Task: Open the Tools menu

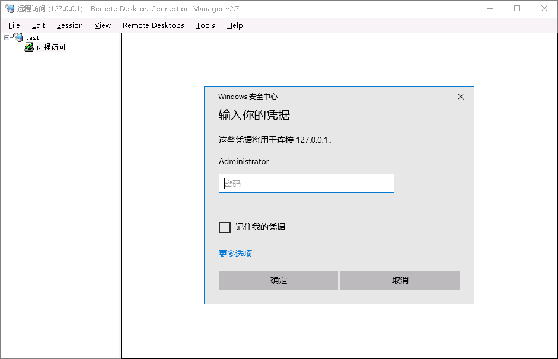Action: point(205,25)
